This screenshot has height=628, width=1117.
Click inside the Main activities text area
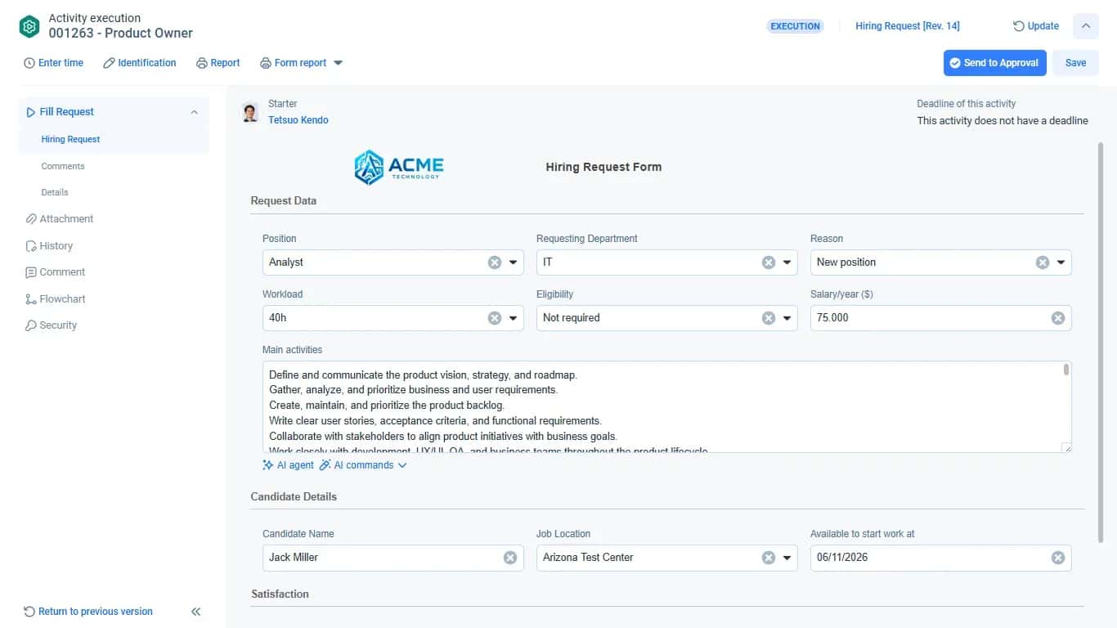[x=666, y=407]
